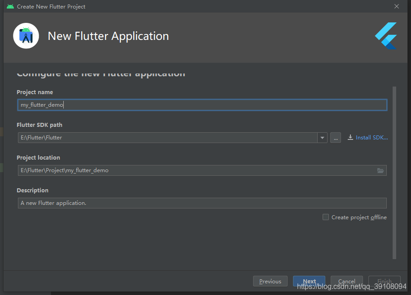Click the Cancel button
Image resolution: width=411 pixels, height=295 pixels.
pyautogui.click(x=346, y=282)
